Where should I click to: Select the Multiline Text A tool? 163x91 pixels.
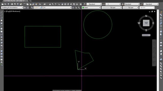2,62
